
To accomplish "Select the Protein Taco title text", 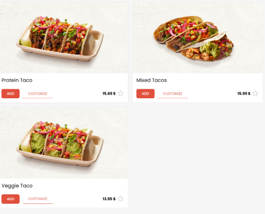I will tap(17, 80).
